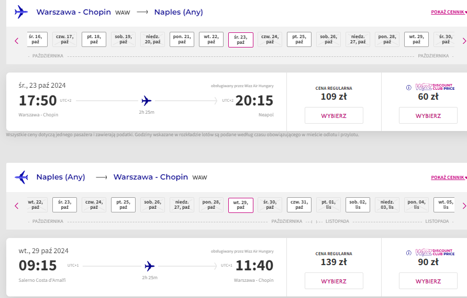Select outbound date pt. 18, paź
Image resolution: width=467 pixels, height=298 pixels.
pos(94,40)
